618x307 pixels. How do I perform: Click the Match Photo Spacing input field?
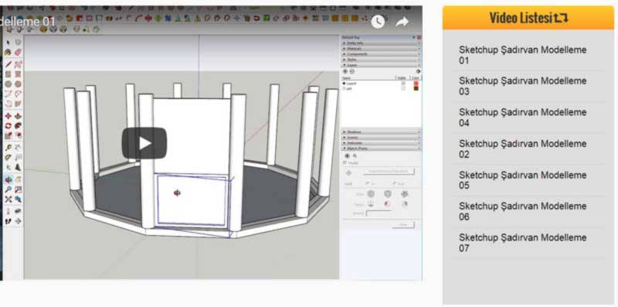tap(379, 213)
